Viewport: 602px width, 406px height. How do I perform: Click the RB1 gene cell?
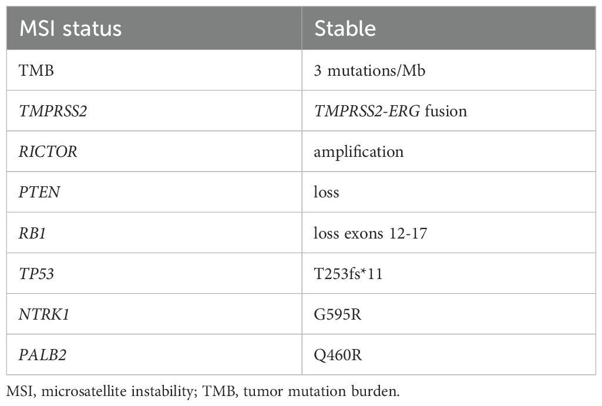point(34,233)
